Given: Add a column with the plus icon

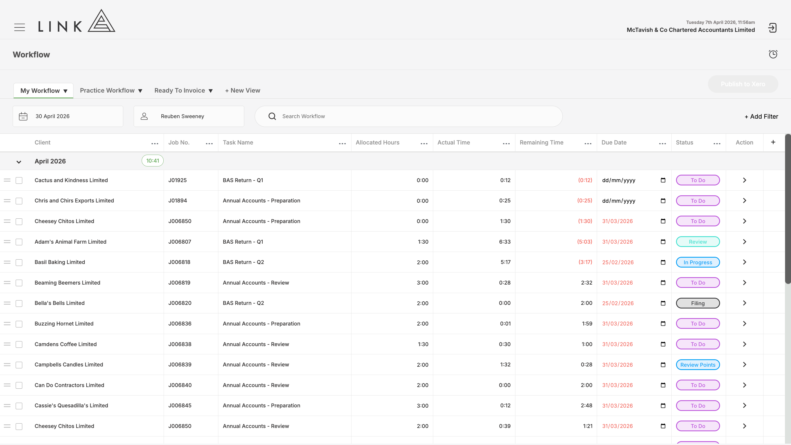Looking at the screenshot, I should 773,142.
